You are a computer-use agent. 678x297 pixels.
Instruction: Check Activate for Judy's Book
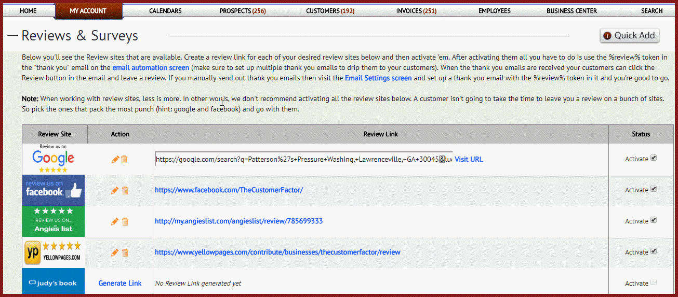click(x=654, y=282)
